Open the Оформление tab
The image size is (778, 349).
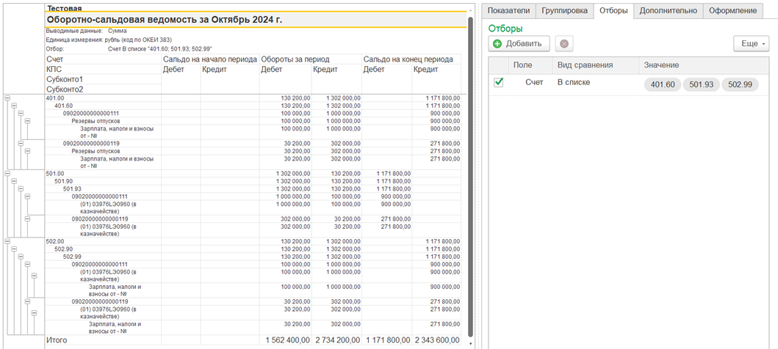pyautogui.click(x=733, y=10)
